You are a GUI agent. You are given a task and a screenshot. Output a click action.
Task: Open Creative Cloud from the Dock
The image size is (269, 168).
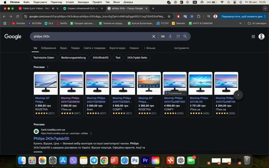(155, 160)
